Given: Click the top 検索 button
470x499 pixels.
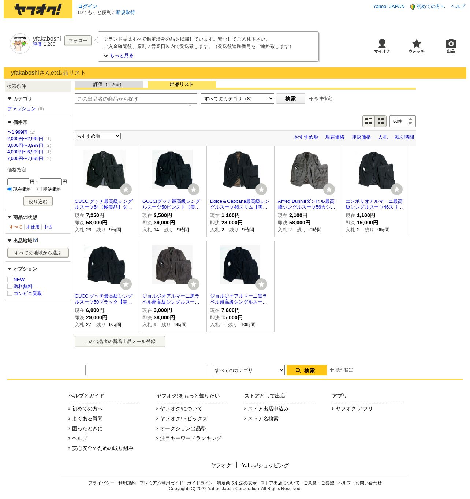Looking at the screenshot, I should click(291, 98).
